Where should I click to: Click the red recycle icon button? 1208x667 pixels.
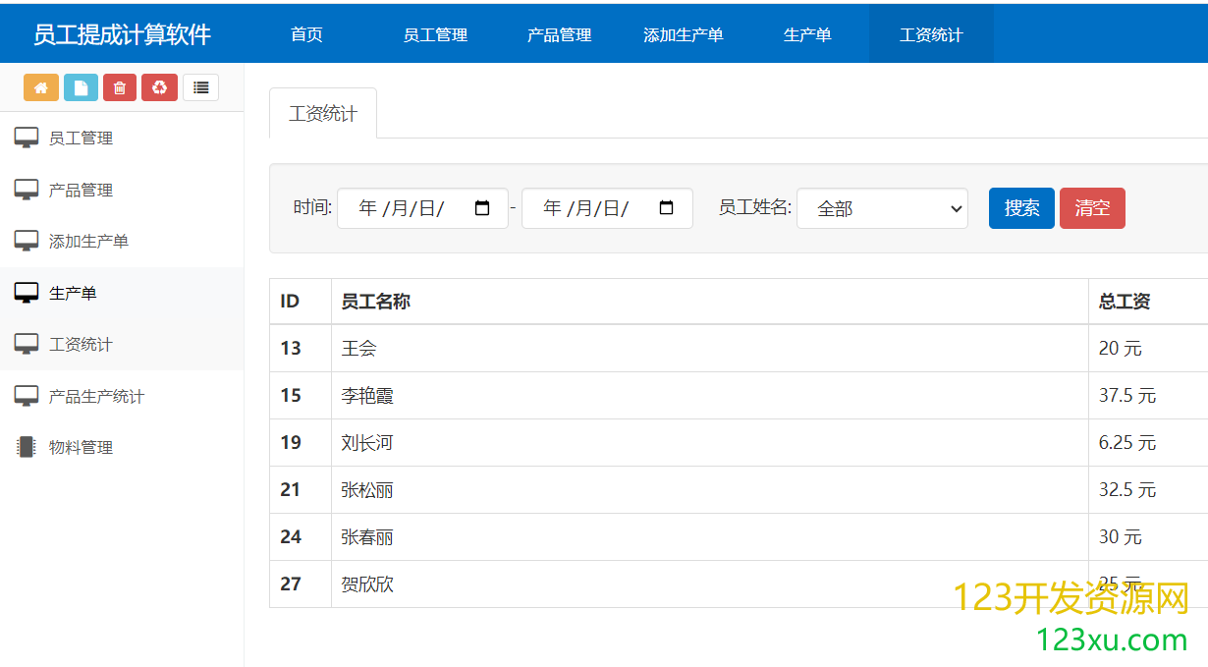159,87
